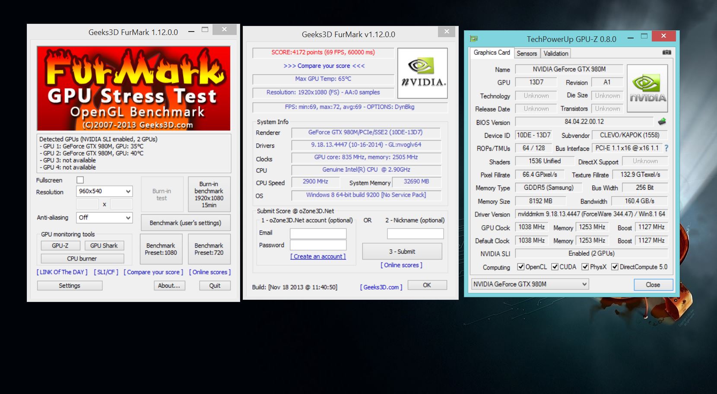
Task: Toggle the PhysX checkbox
Action: [585, 267]
